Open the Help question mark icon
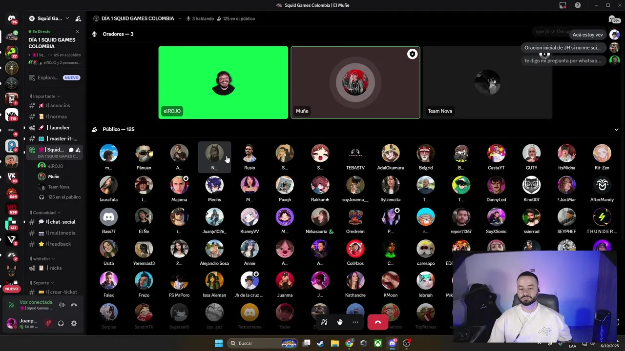This screenshot has height=351, width=625. pyautogui.click(x=578, y=5)
